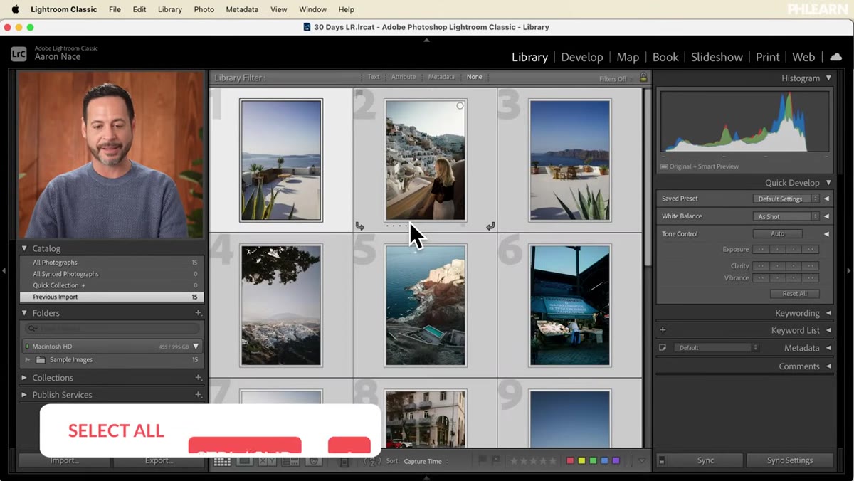Open the File menu

pos(115,9)
